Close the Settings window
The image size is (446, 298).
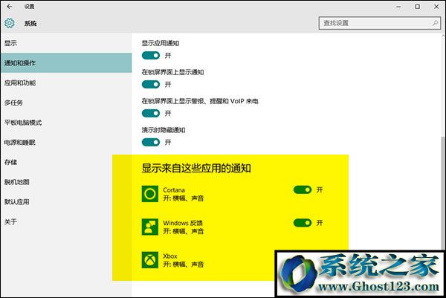tap(436, 7)
